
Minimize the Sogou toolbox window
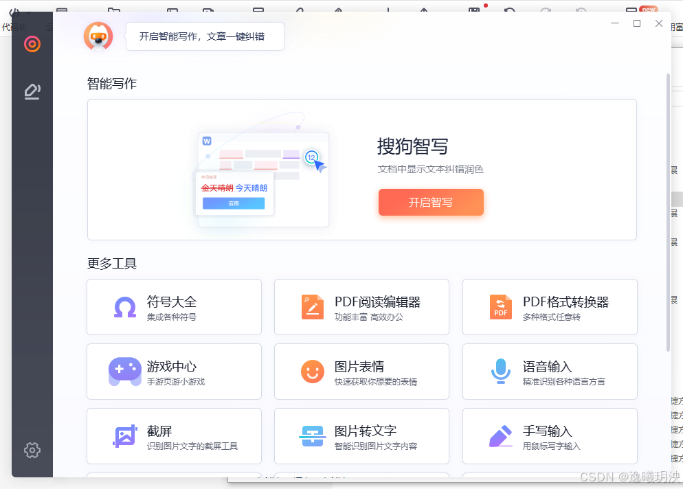[x=615, y=23]
